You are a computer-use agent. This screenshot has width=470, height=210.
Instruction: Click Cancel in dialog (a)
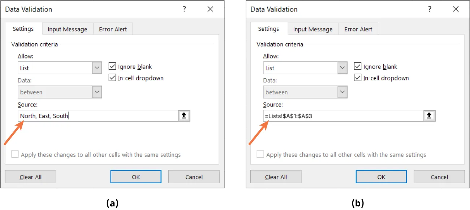[194, 177]
